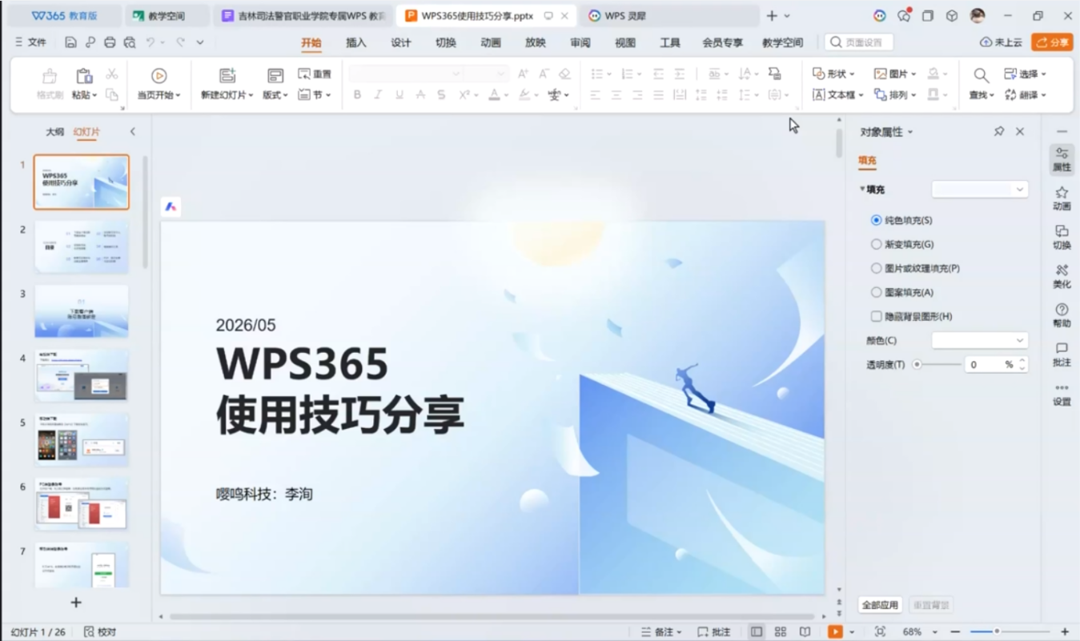
Task: Open the Layout (版式) dropdown
Action: pyautogui.click(x=275, y=94)
